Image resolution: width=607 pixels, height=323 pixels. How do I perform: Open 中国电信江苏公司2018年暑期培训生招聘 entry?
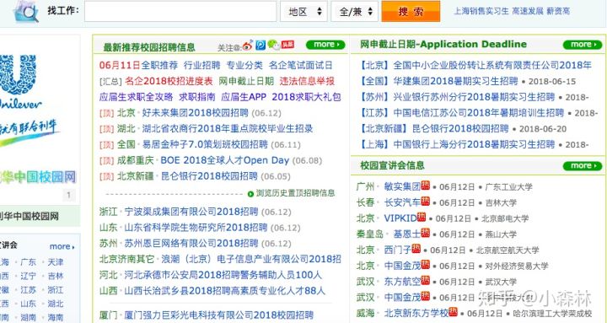479,113
